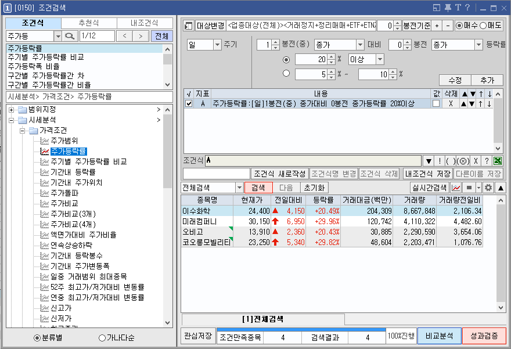Click the up triangle button beside gear

pyautogui.click(x=501, y=188)
